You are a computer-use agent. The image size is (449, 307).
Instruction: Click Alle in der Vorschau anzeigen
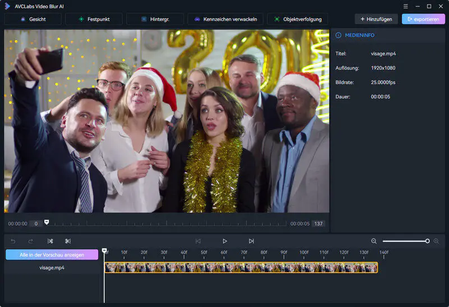52,255
